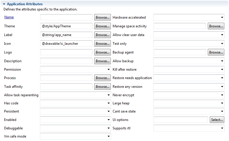Browse for a Logo resource
Viewport: 229px width, 141px height.
pyautogui.click(x=102, y=52)
